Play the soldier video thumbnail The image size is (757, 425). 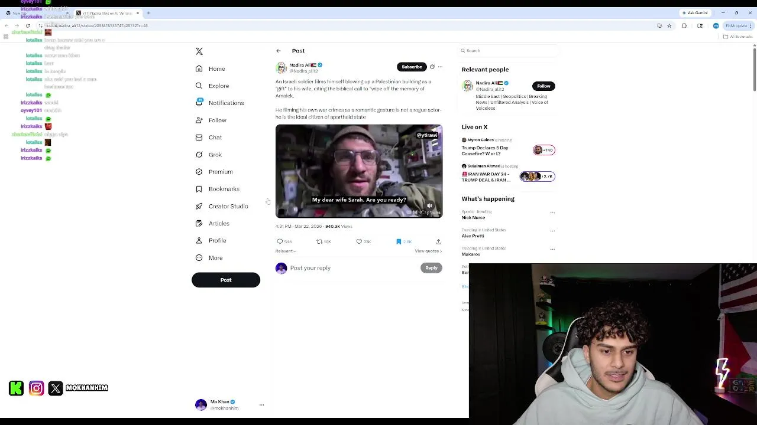click(x=359, y=171)
